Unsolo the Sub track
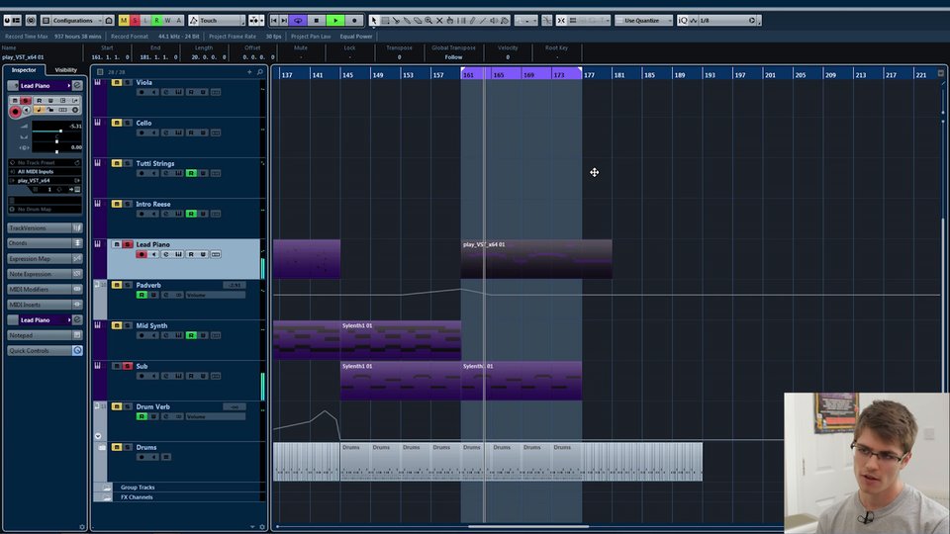Image resolution: width=950 pixels, height=534 pixels. (128, 366)
